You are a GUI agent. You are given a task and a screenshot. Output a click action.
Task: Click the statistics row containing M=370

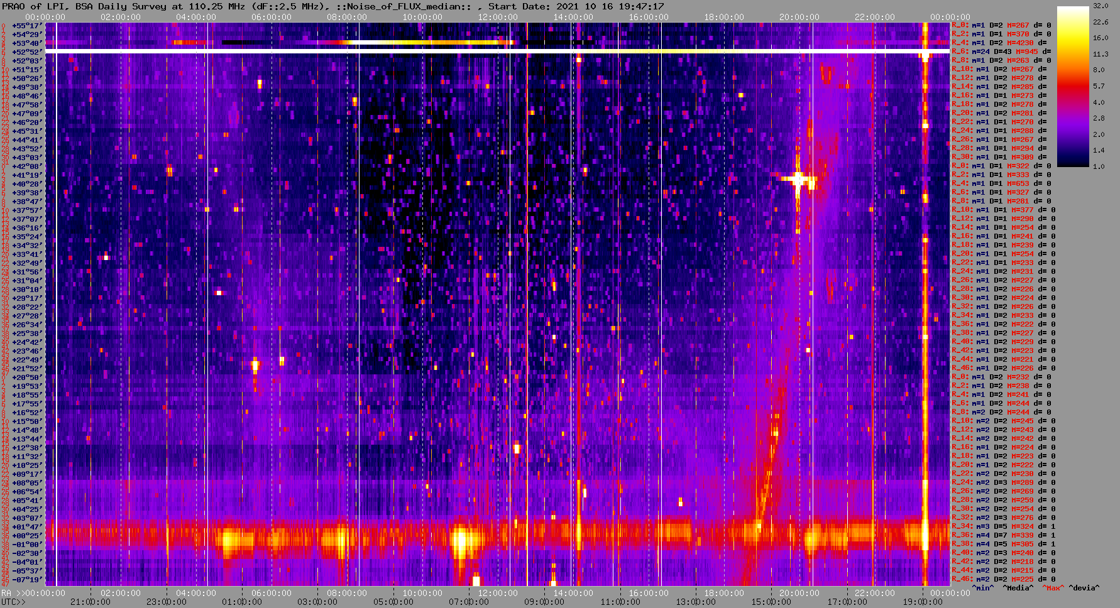[x=1001, y=35]
